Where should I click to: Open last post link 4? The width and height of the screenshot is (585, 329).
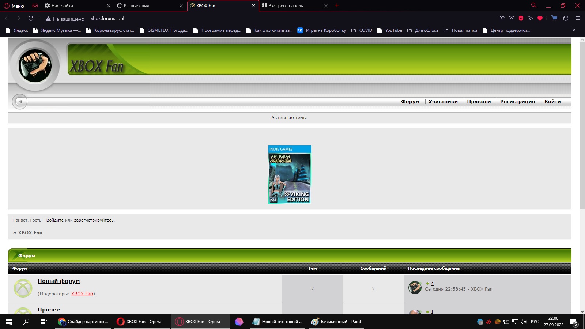point(432,284)
